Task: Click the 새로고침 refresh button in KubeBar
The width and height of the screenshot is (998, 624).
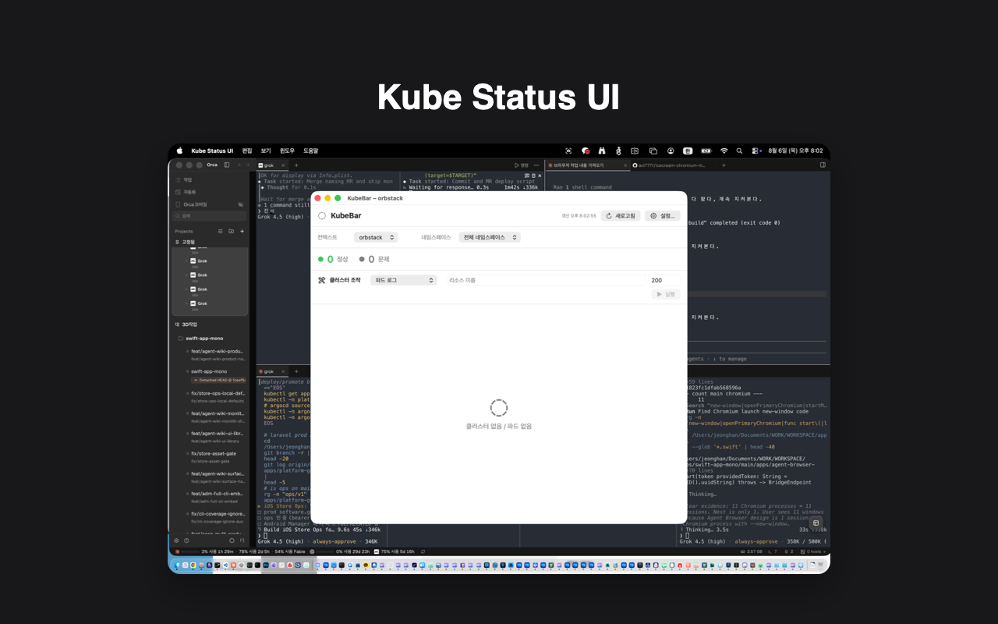Action: coord(621,215)
